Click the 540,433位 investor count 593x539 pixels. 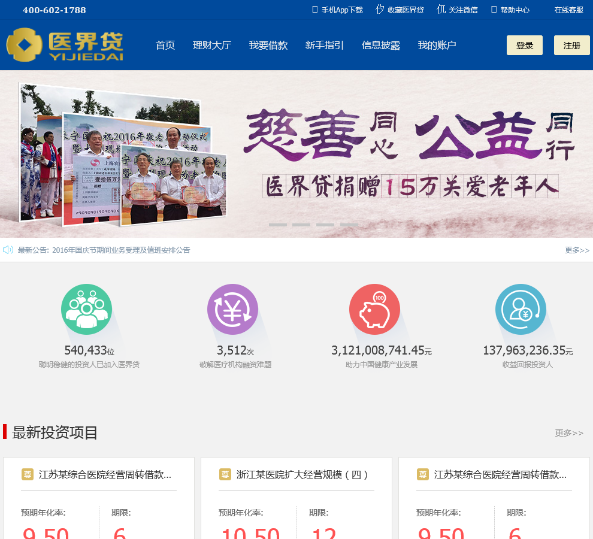tap(89, 350)
